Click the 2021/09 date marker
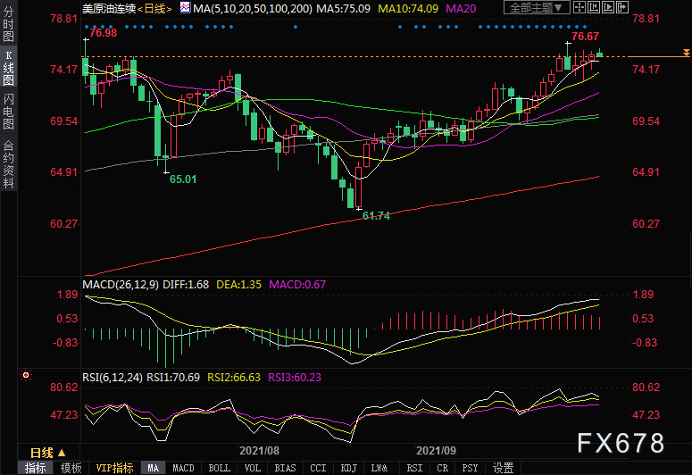 click(436, 451)
